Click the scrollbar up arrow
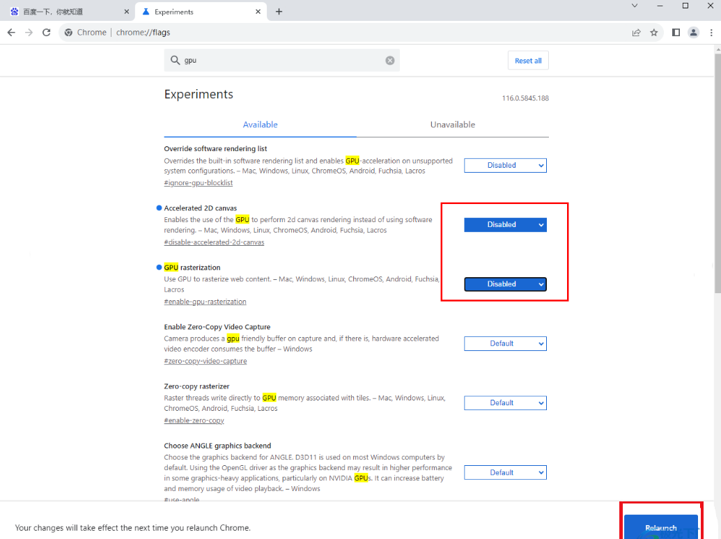721x539 pixels. point(718,49)
